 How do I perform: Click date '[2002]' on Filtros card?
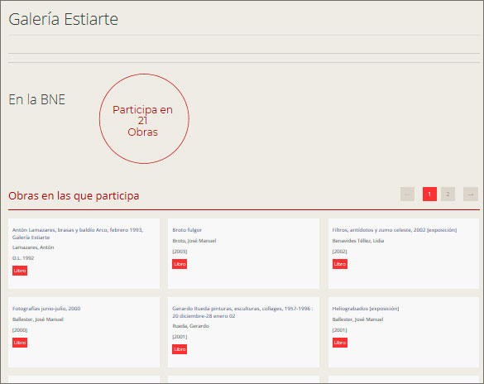point(339,252)
